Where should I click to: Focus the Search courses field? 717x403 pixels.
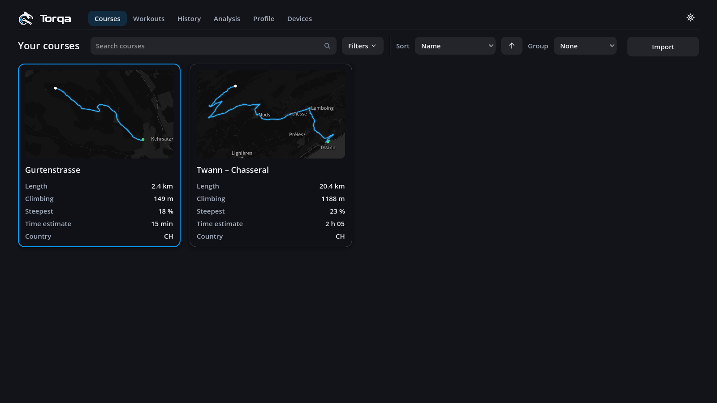pyautogui.click(x=213, y=46)
